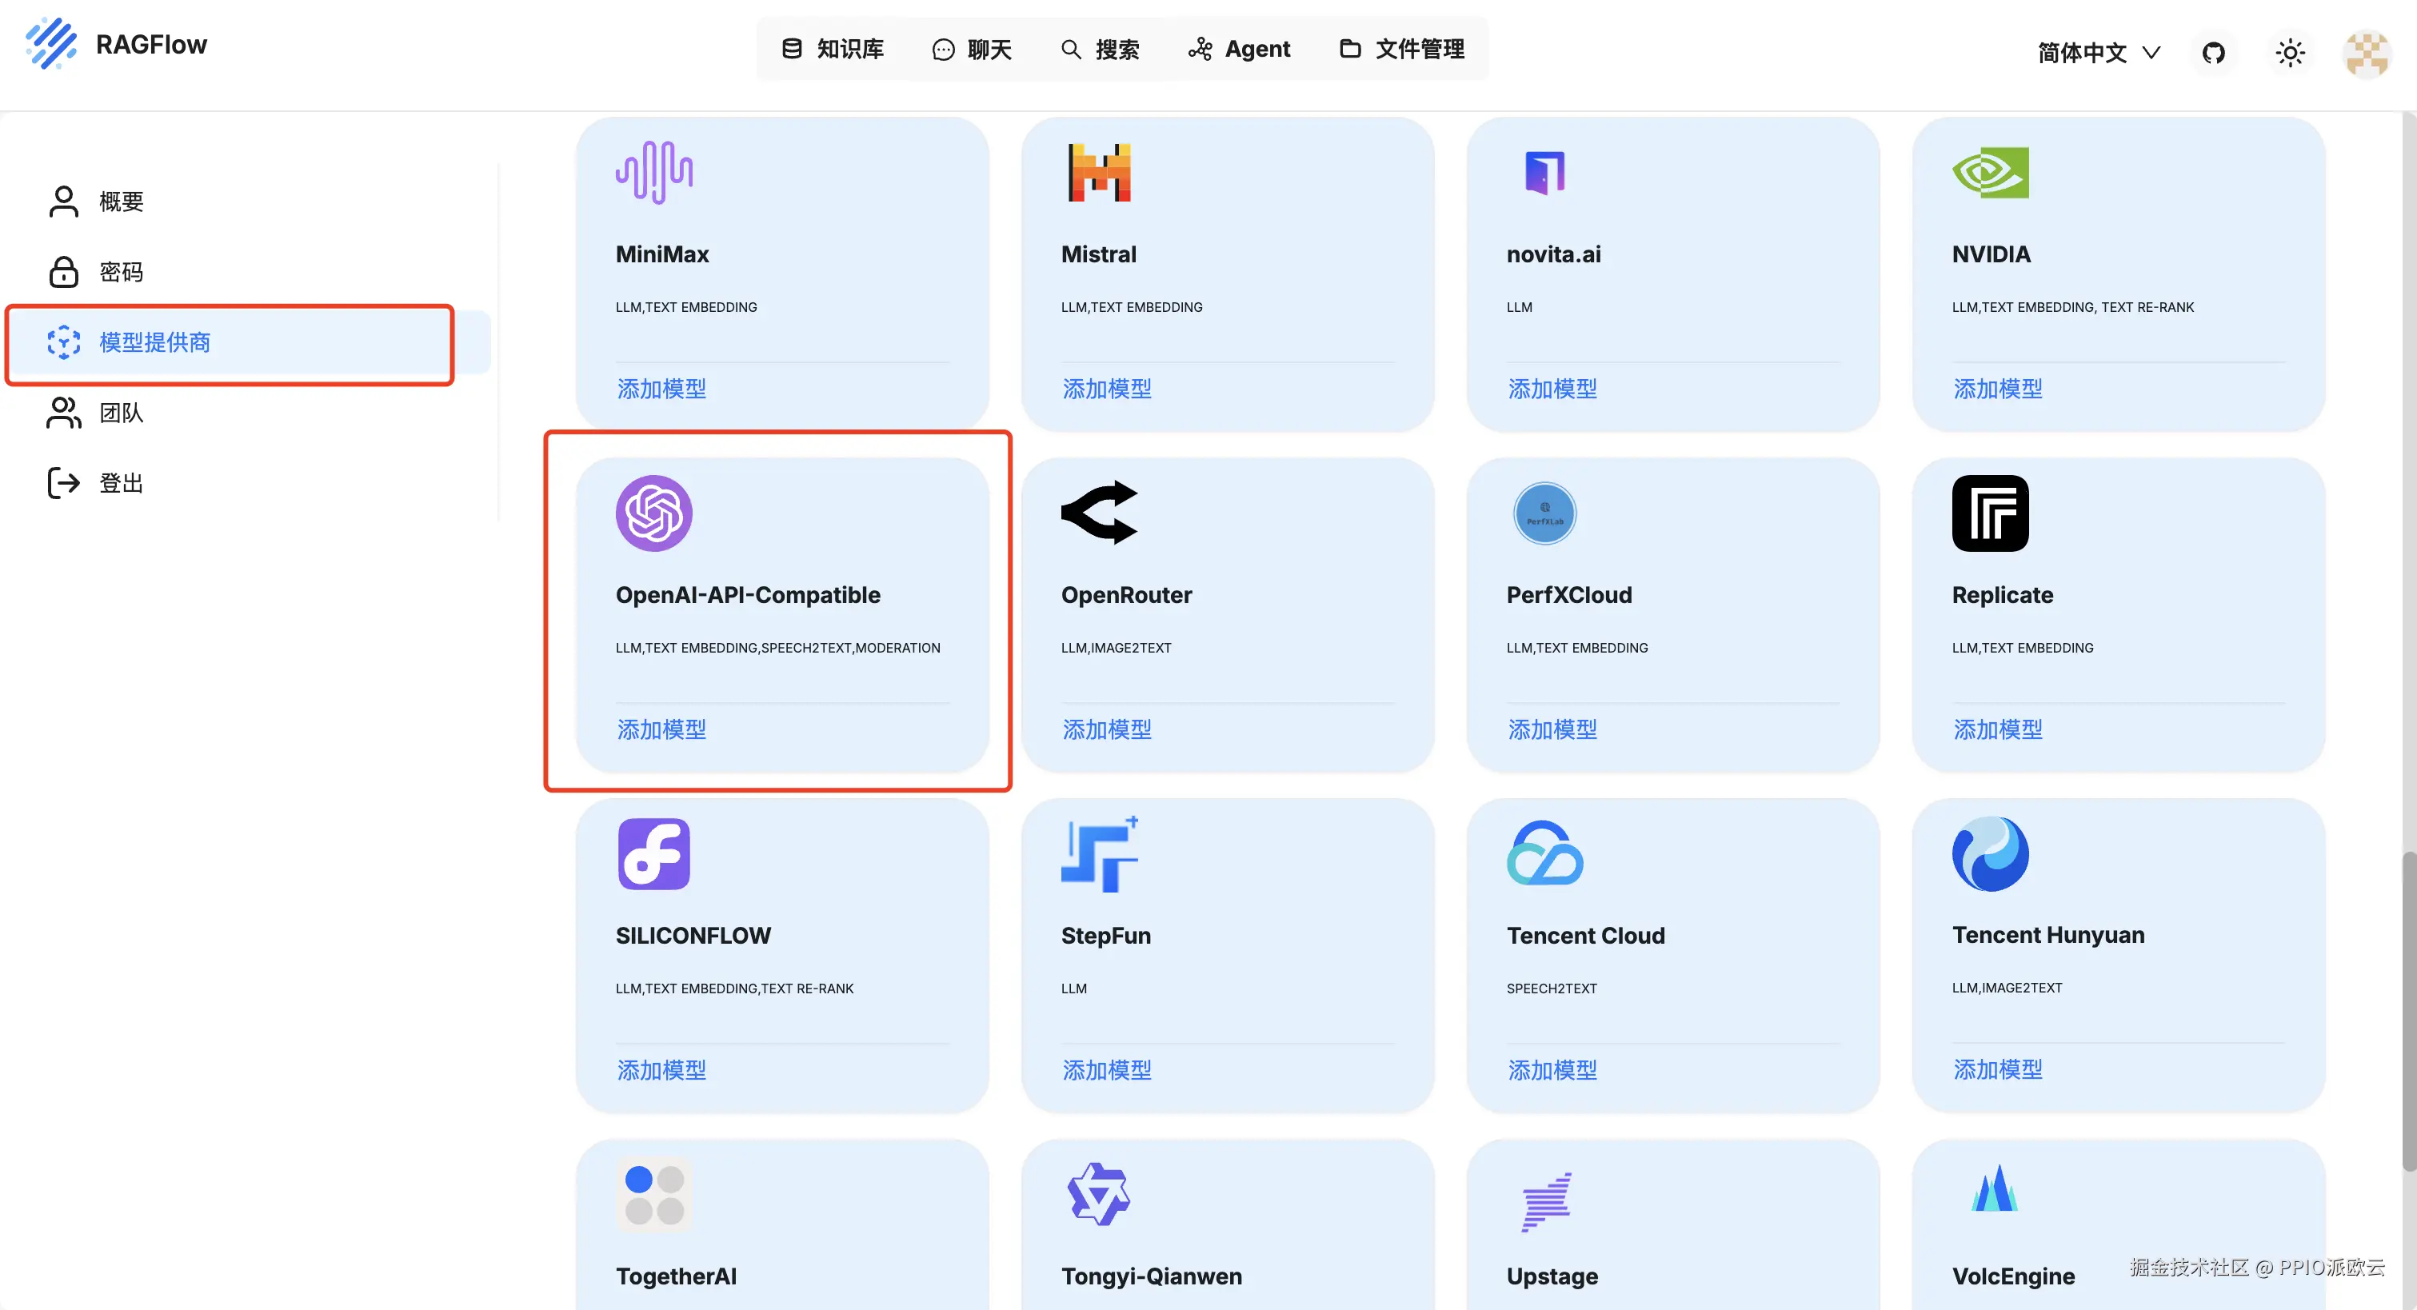Viewport: 2417px width, 1310px height.
Task: Click 添加模型 under SILICONFLOW
Action: pos(661,1070)
